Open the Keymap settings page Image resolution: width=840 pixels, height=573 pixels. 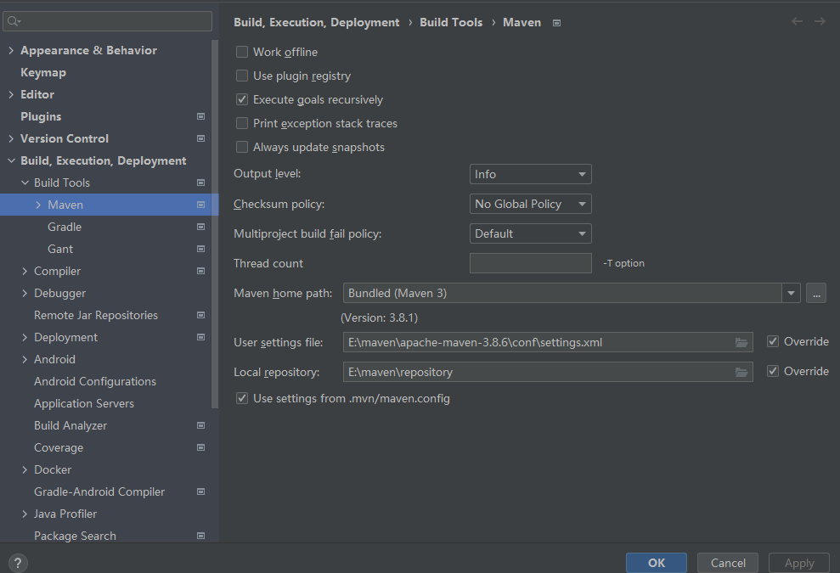pos(43,72)
